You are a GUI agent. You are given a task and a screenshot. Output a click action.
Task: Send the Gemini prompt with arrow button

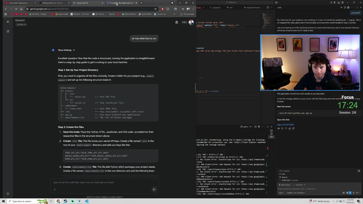(154, 189)
